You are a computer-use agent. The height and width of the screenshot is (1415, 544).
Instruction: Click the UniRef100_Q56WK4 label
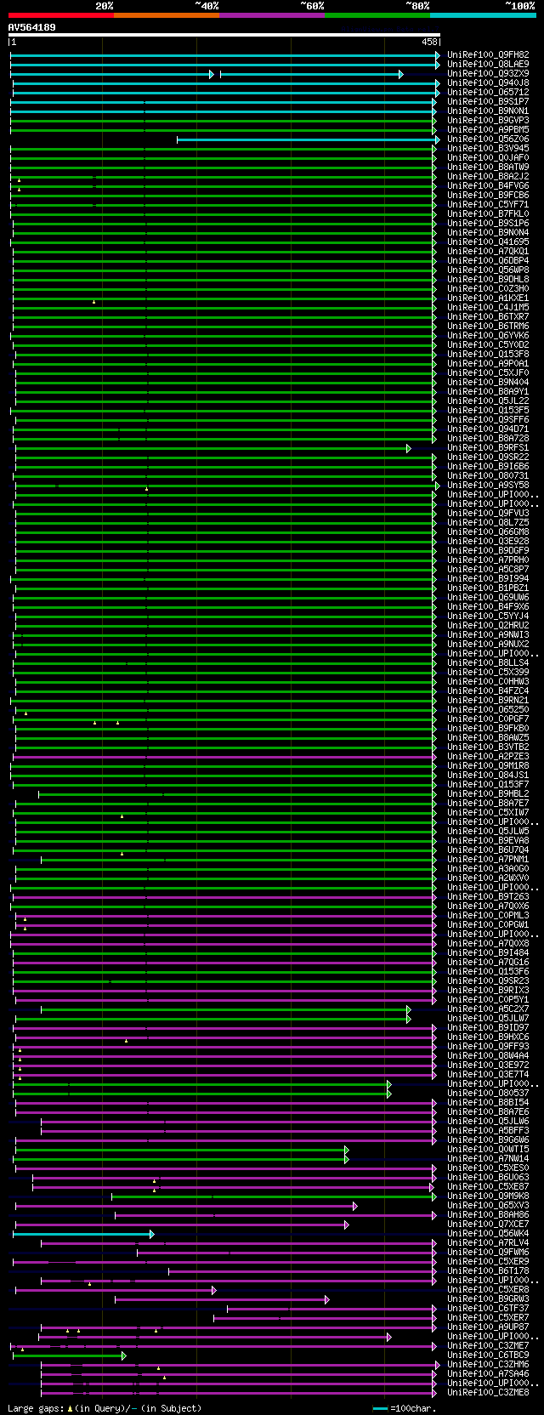(488, 1234)
